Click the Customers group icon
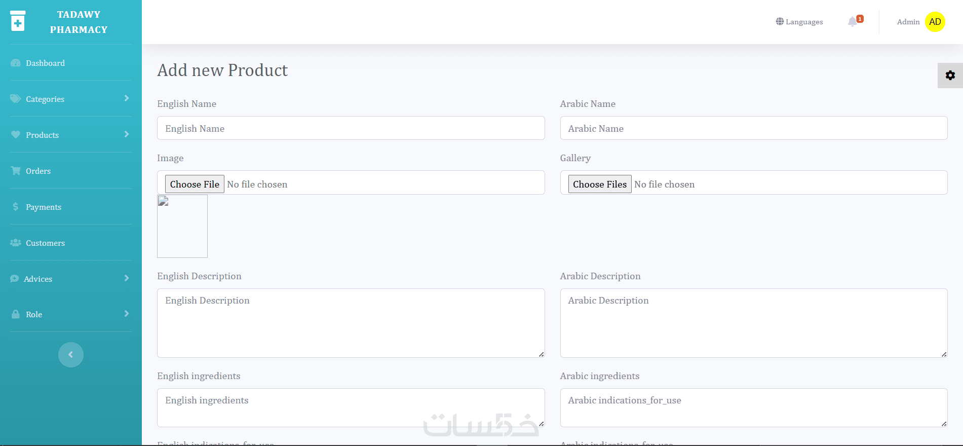The height and width of the screenshot is (446, 963). point(16,243)
